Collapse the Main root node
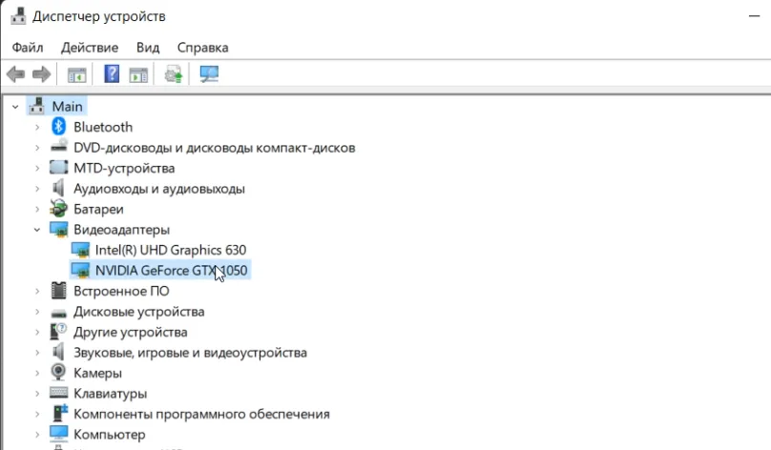 pos(15,107)
